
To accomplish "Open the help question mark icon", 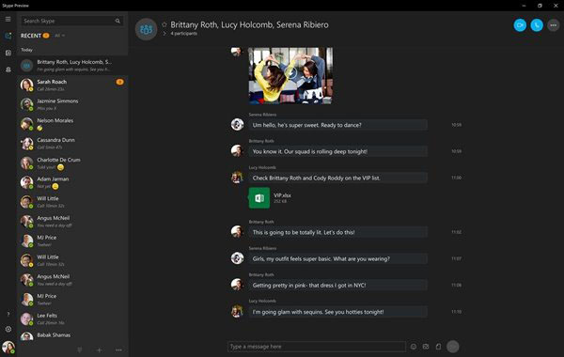I will (8, 314).
